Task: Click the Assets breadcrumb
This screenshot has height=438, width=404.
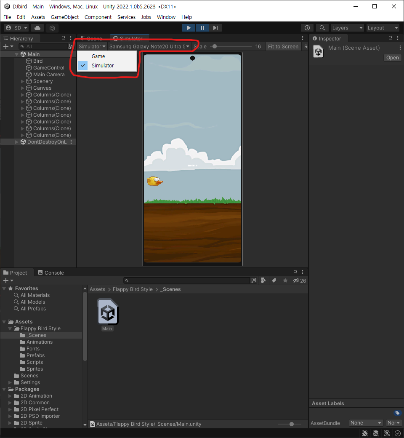Action: 97,289
